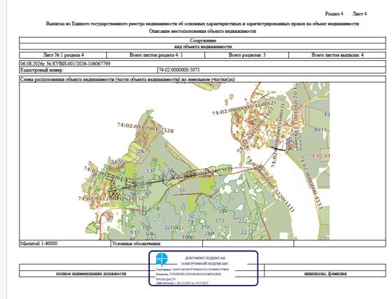This screenshot has height=299, width=392.
Task: Click the 'Условные обозначения' legend cell
Action: coord(157,244)
